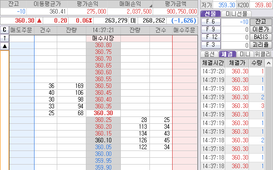The height and width of the screenshot is (170, 273).
Task: Click price 360.00 in the ladder
Action: pyautogui.click(x=103, y=154)
